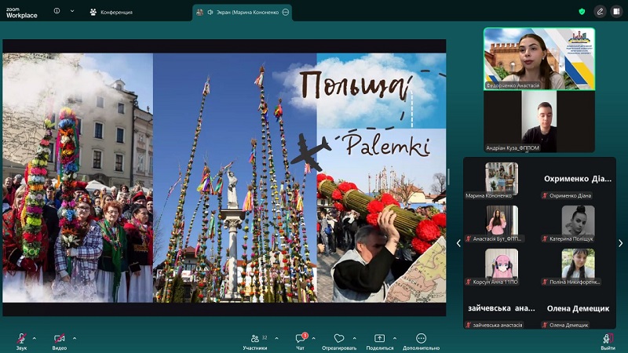This screenshot has width=628, height=353.
Task: Turn on camera with Видео button
Action: click(x=60, y=339)
